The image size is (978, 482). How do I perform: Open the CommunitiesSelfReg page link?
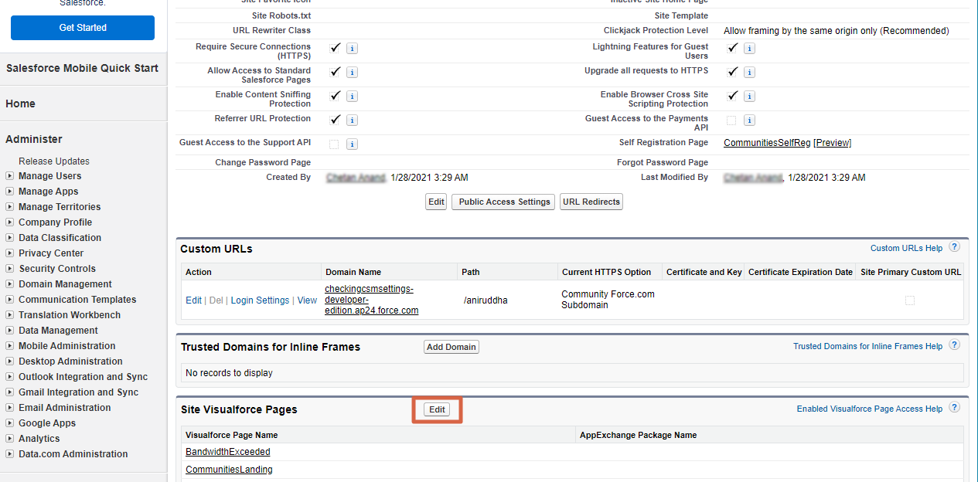click(x=767, y=143)
